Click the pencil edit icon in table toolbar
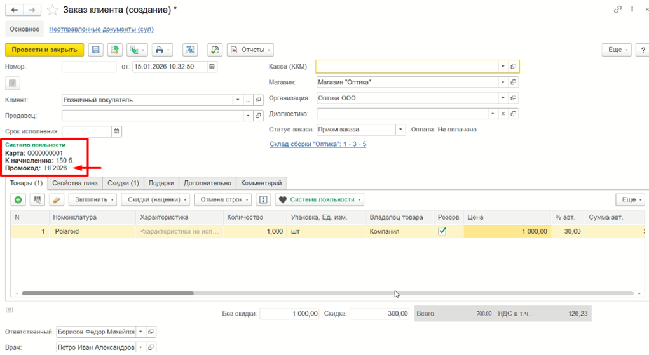649x355 pixels. [x=57, y=200]
